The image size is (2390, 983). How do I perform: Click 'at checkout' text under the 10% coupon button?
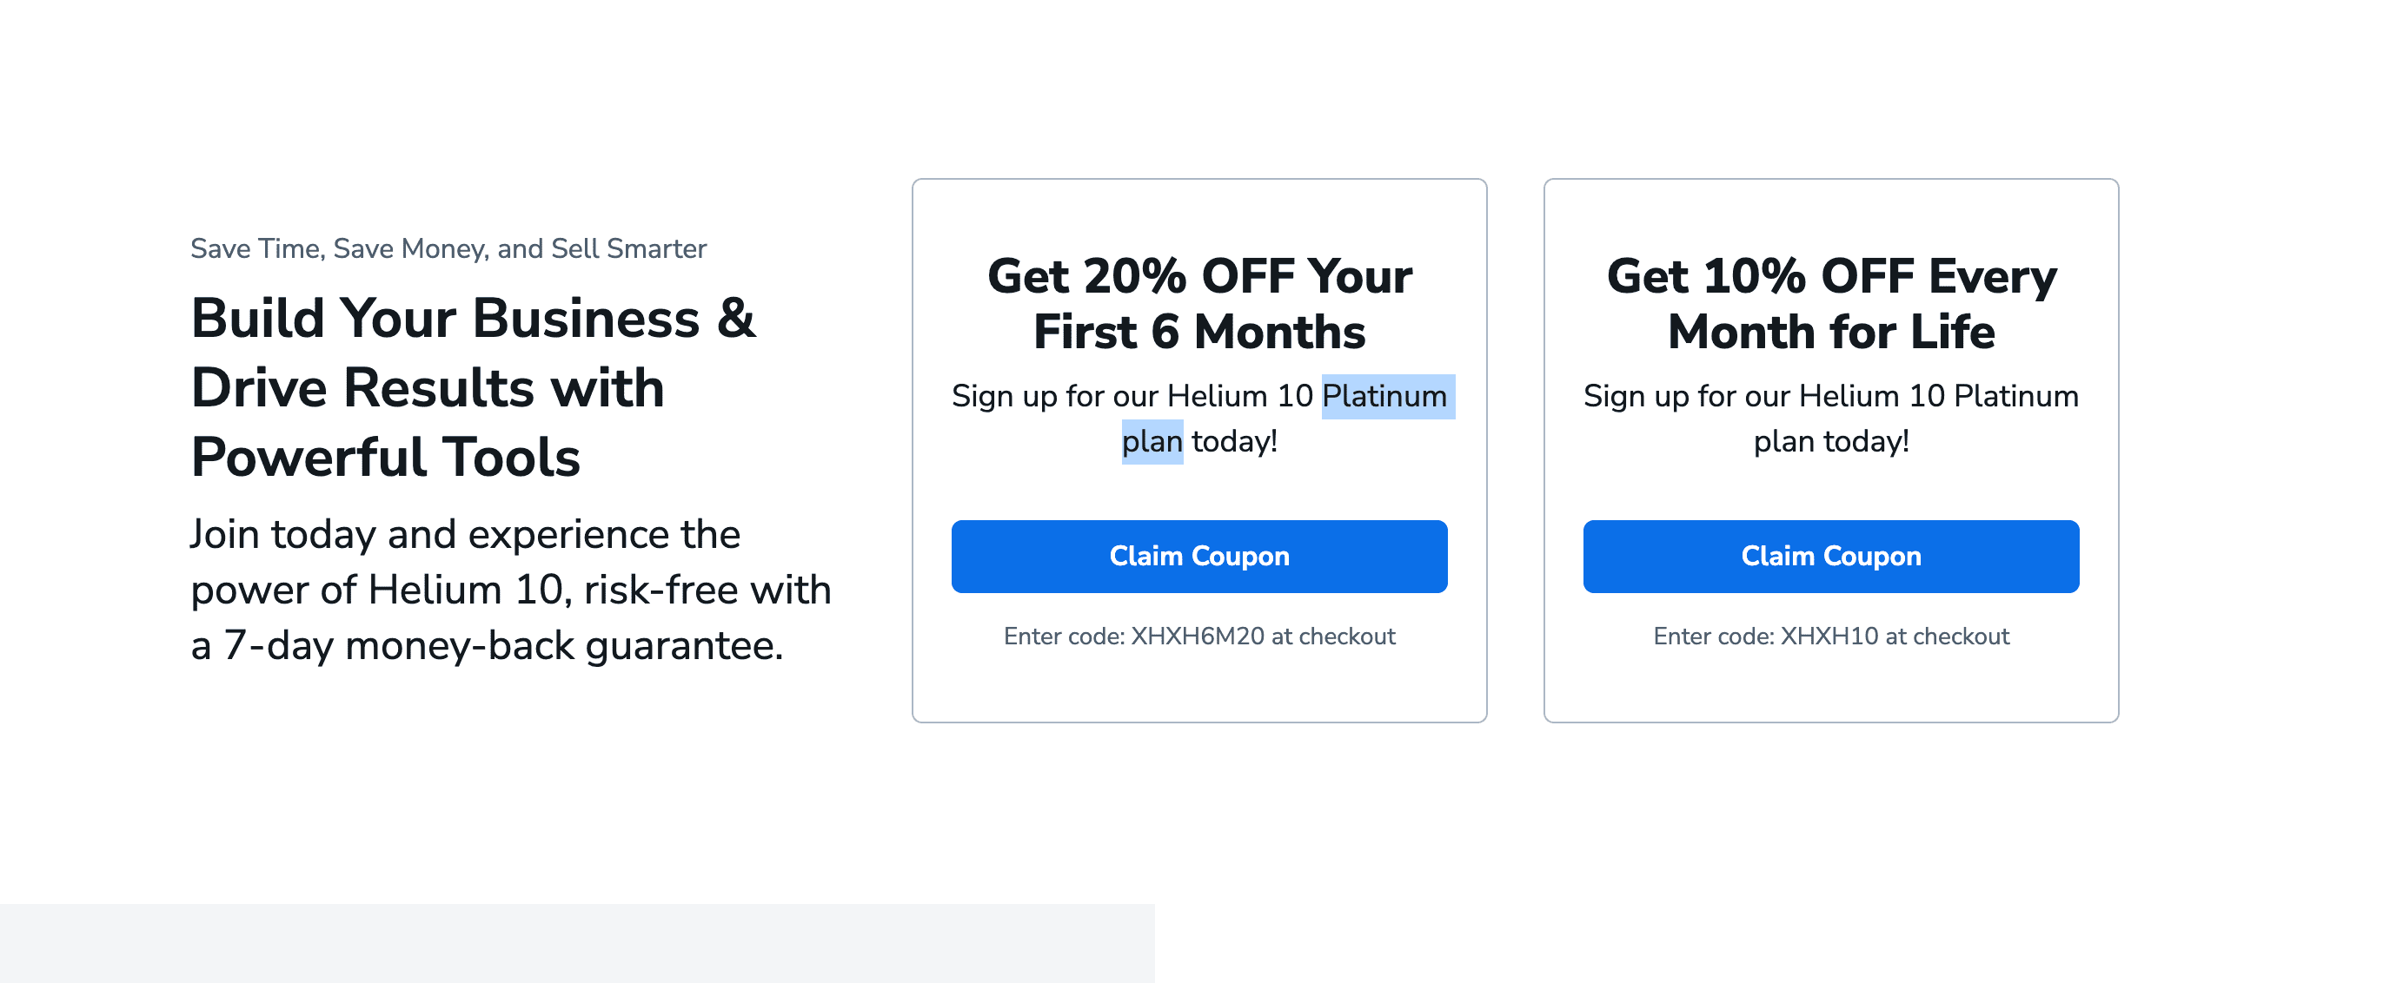point(1947,637)
